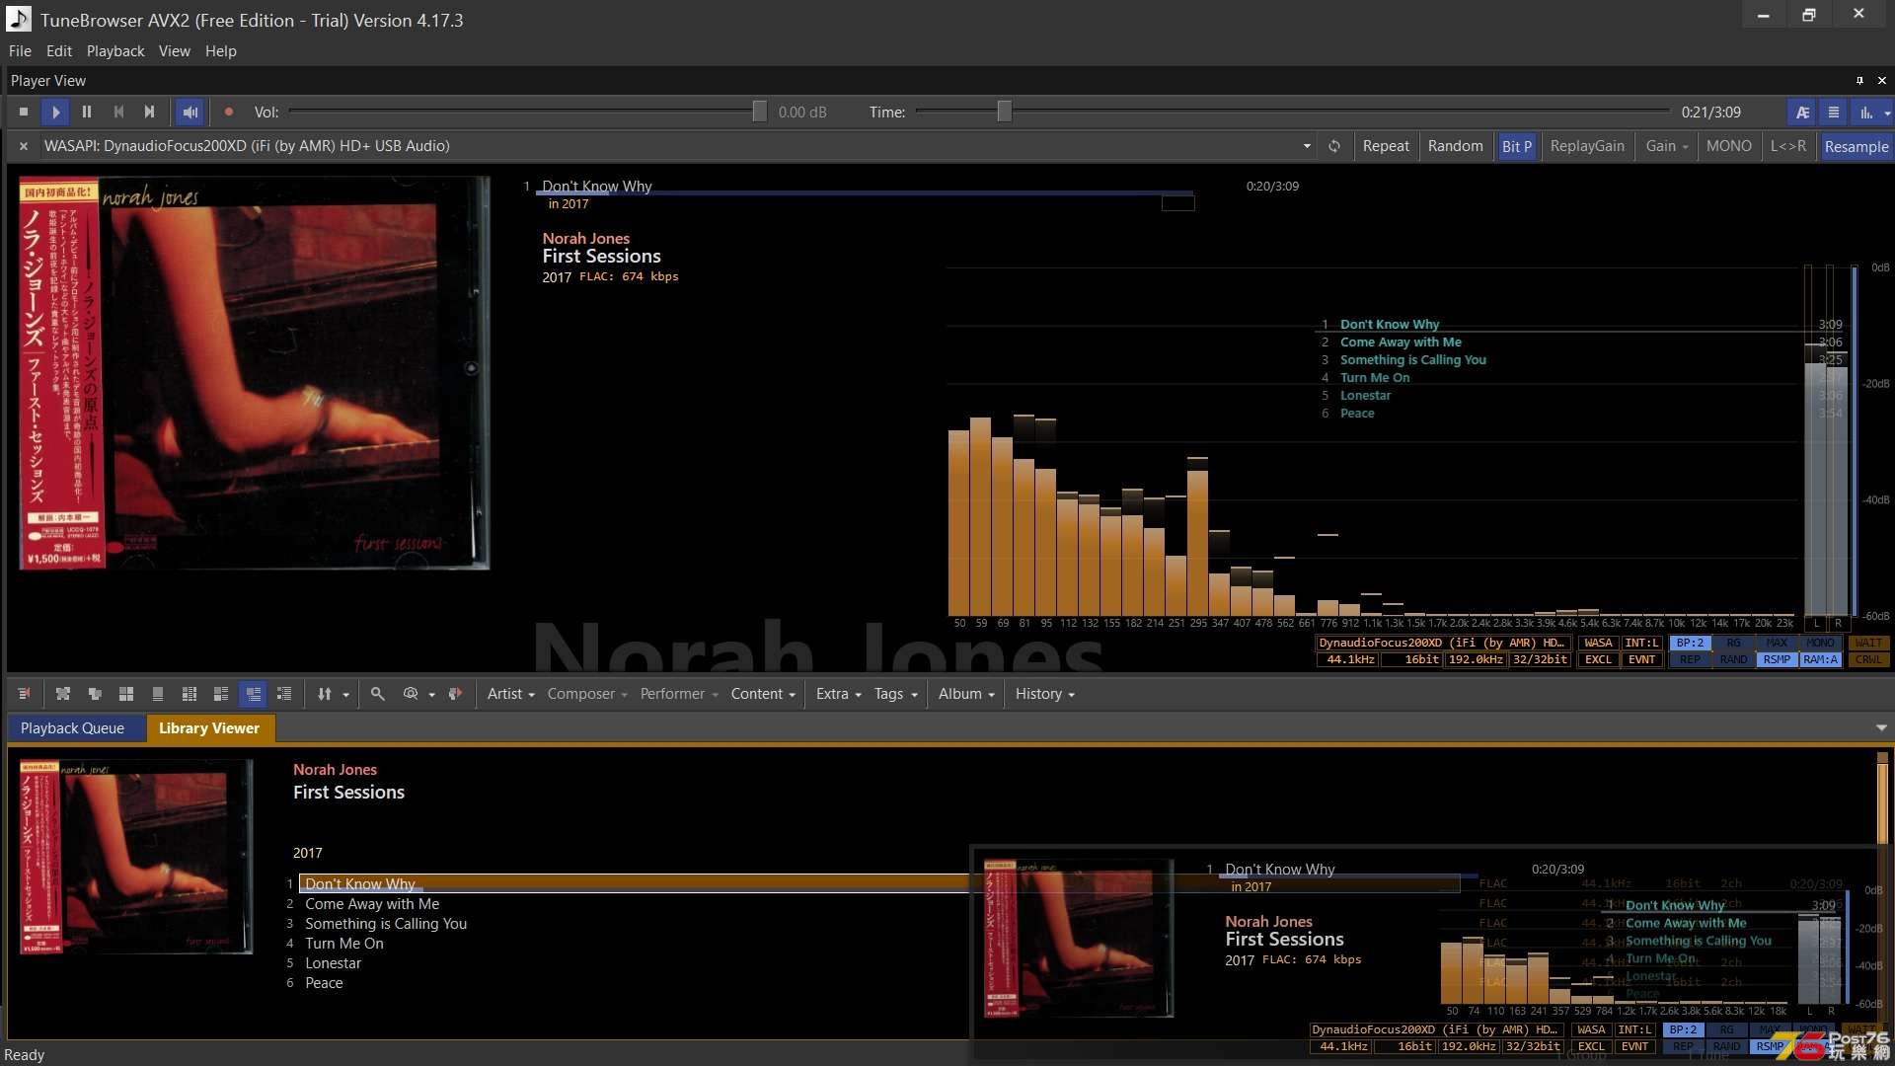The width and height of the screenshot is (1895, 1066).
Task: Open the Extra dropdown
Action: coord(839,694)
